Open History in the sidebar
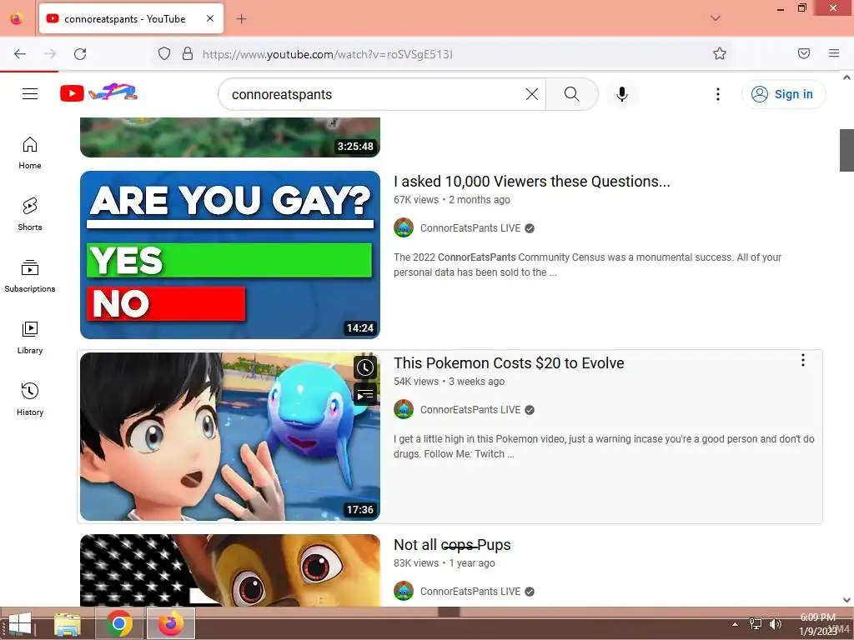Screen dimensions: 854x640 pos(30,399)
